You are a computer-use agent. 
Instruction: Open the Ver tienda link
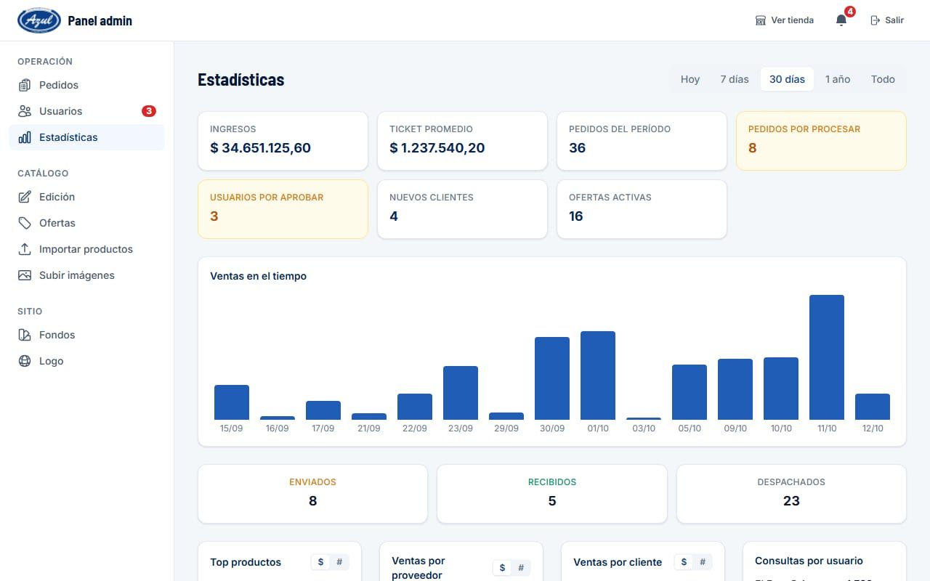pyautogui.click(x=785, y=20)
